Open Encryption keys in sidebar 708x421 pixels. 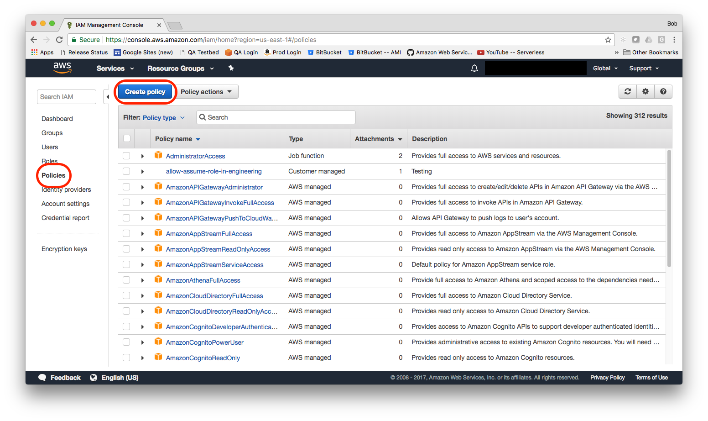64,249
